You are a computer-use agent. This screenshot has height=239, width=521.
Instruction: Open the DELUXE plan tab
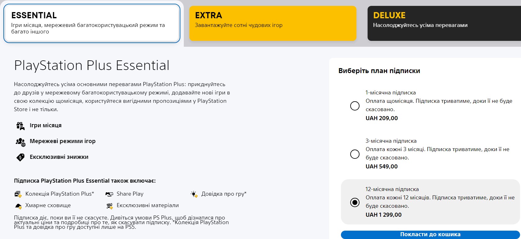tap(444, 23)
